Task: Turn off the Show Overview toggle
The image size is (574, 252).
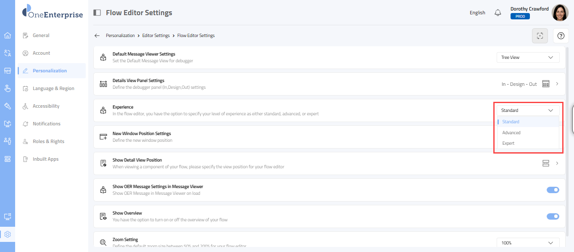Action: click(553, 217)
